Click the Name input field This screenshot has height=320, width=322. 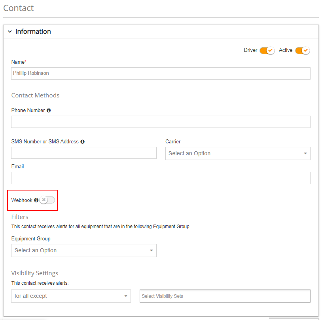[x=161, y=73]
